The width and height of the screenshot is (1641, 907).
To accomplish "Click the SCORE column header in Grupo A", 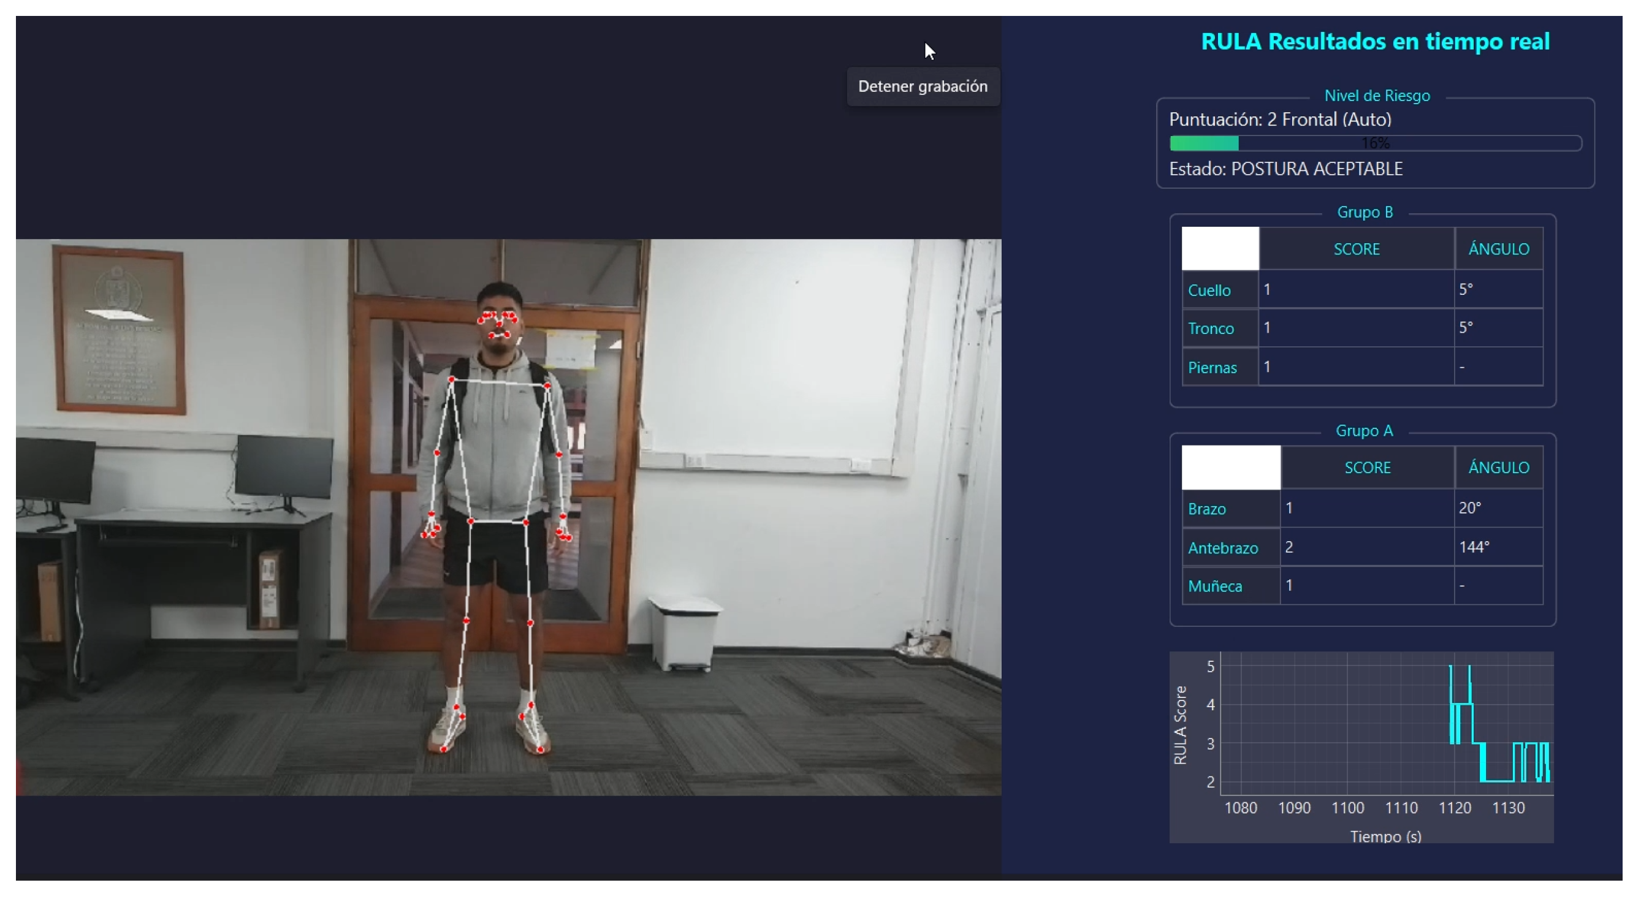I will 1367,468.
